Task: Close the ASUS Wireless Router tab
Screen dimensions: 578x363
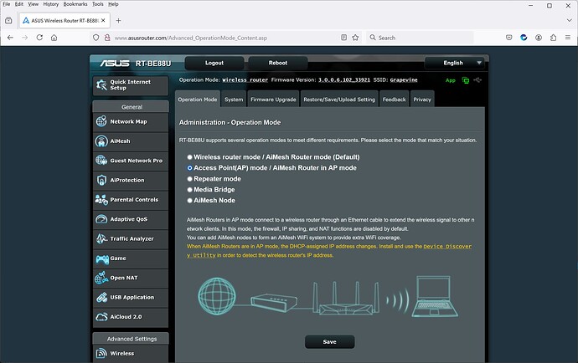Action: coord(103,21)
